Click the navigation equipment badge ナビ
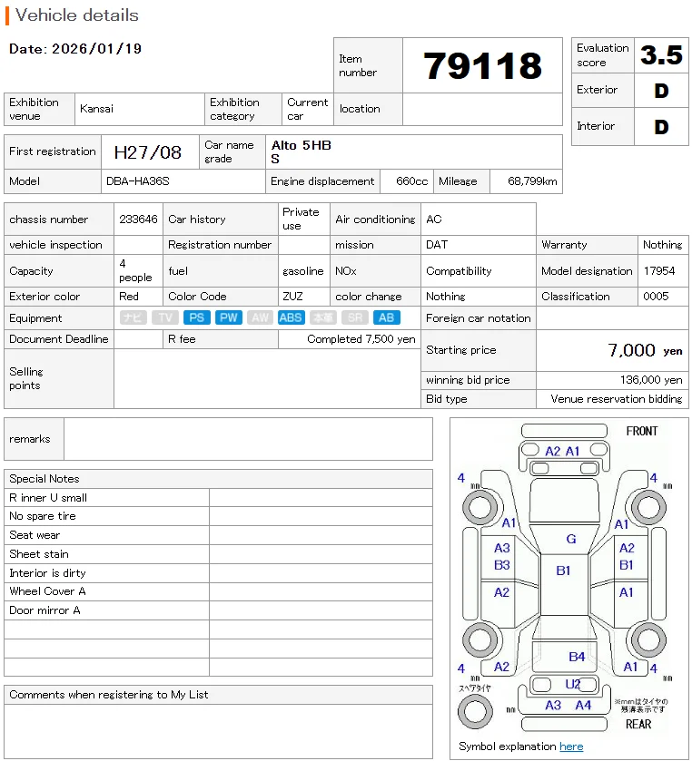The width and height of the screenshot is (692, 761). [133, 317]
